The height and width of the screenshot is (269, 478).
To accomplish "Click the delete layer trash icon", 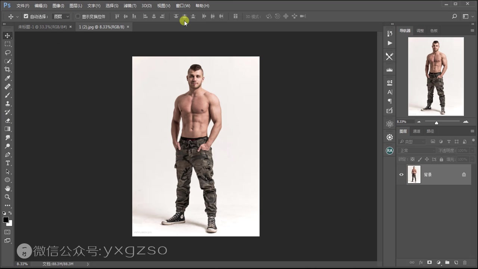I will click(465, 263).
